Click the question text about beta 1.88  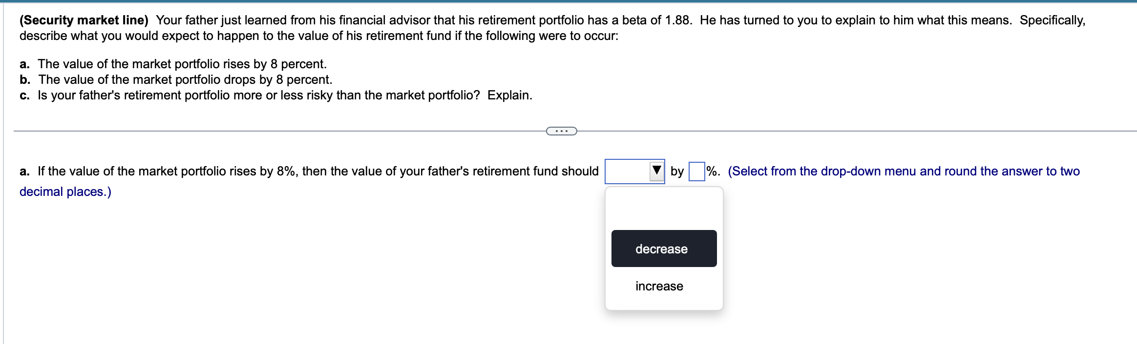point(488,20)
